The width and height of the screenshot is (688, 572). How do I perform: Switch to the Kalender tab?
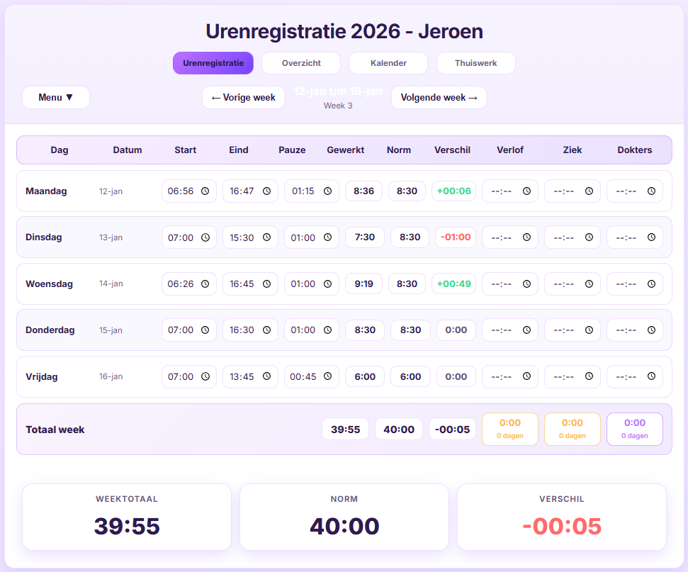pos(388,62)
